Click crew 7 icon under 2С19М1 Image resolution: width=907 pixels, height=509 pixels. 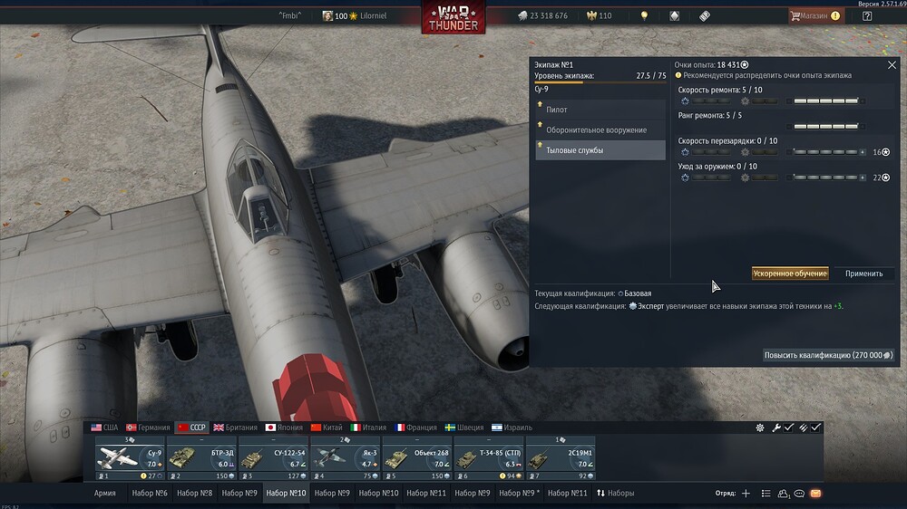[532, 476]
